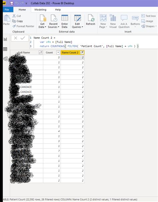The height and width of the screenshot is (202, 158).
Task: Click the save icon in title bar
Action: (12, 3)
